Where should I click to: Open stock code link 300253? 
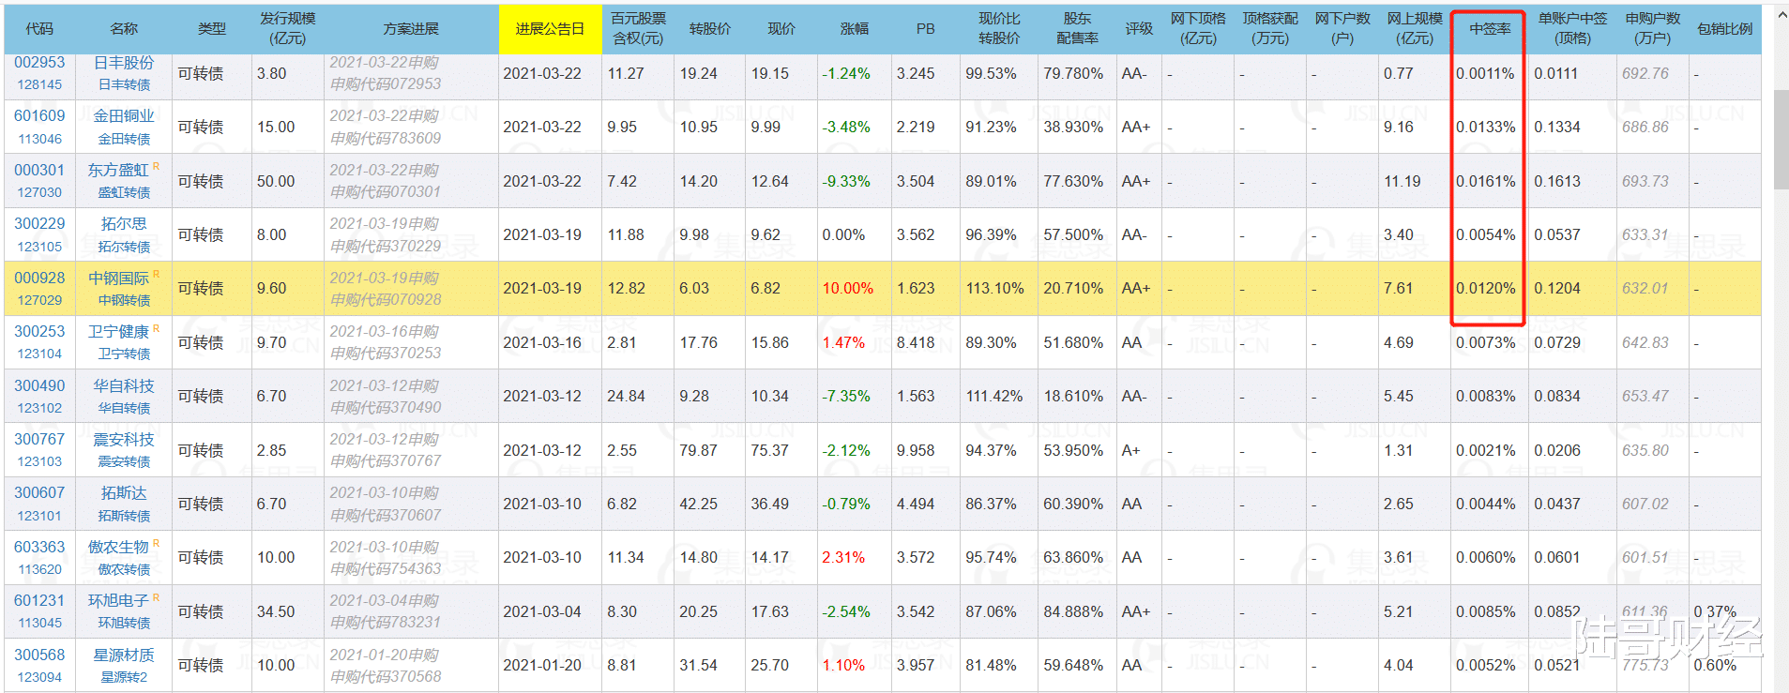tap(39, 332)
